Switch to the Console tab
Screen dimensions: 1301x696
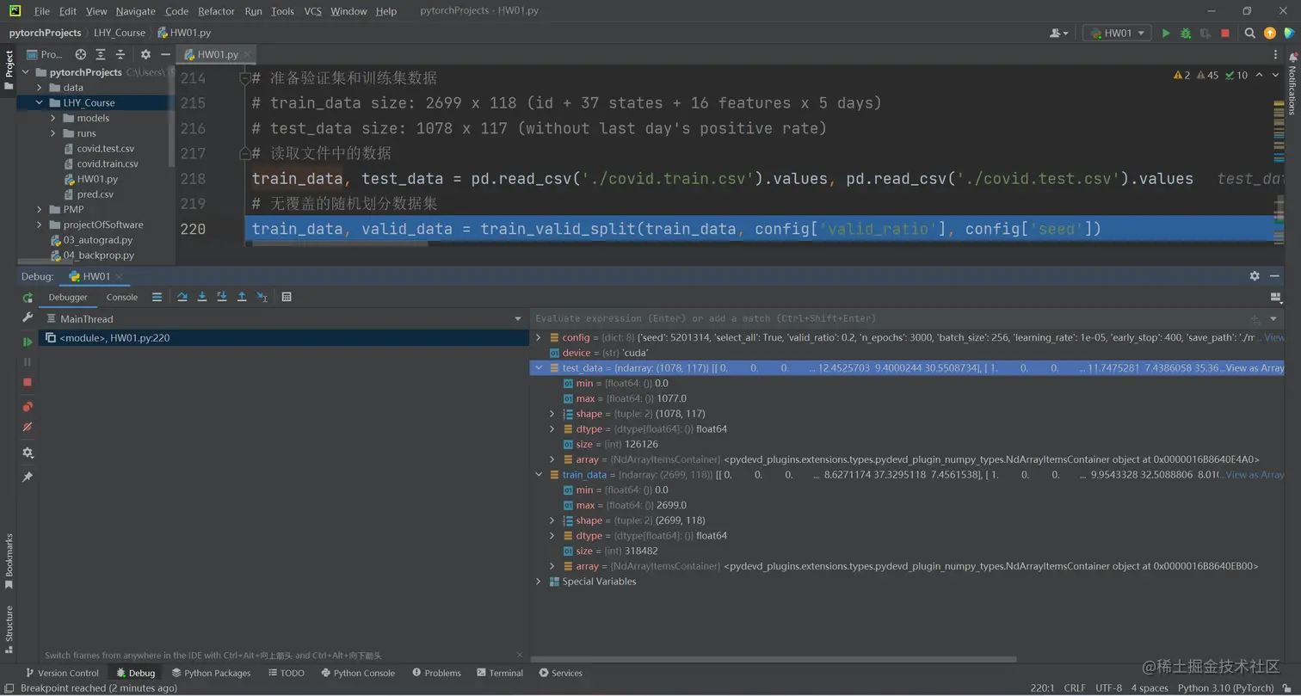[x=122, y=297]
